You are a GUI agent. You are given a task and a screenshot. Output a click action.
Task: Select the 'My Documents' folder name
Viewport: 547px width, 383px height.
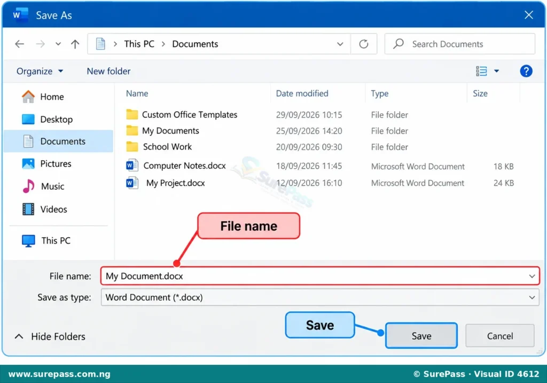coord(170,131)
